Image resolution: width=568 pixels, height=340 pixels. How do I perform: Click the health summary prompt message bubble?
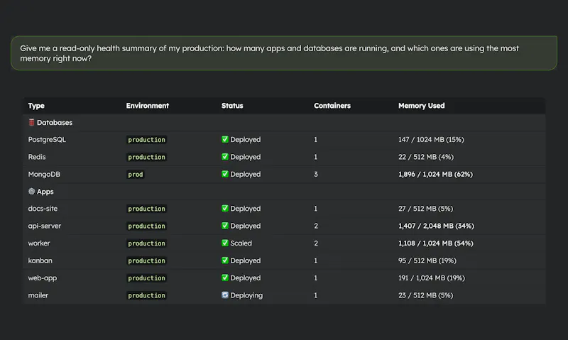click(x=284, y=53)
